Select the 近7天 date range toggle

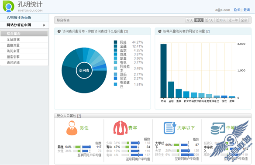pos(209,20)
